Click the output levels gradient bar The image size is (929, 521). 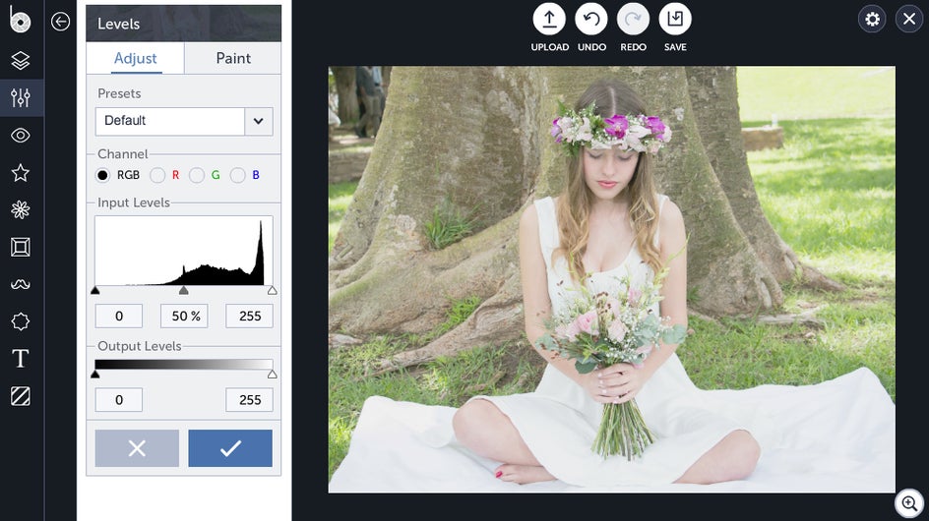pyautogui.click(x=184, y=365)
